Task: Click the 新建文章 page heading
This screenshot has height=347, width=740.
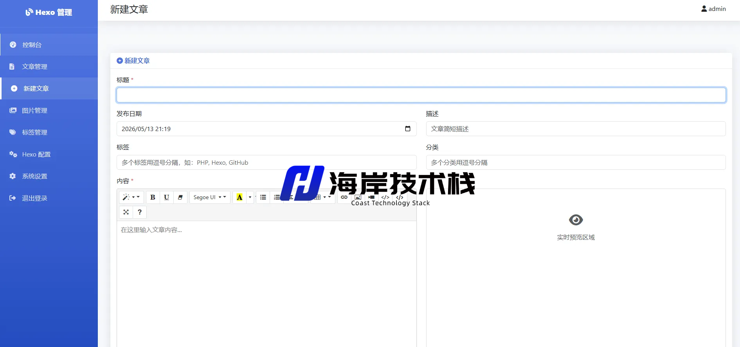Action: coord(129,9)
